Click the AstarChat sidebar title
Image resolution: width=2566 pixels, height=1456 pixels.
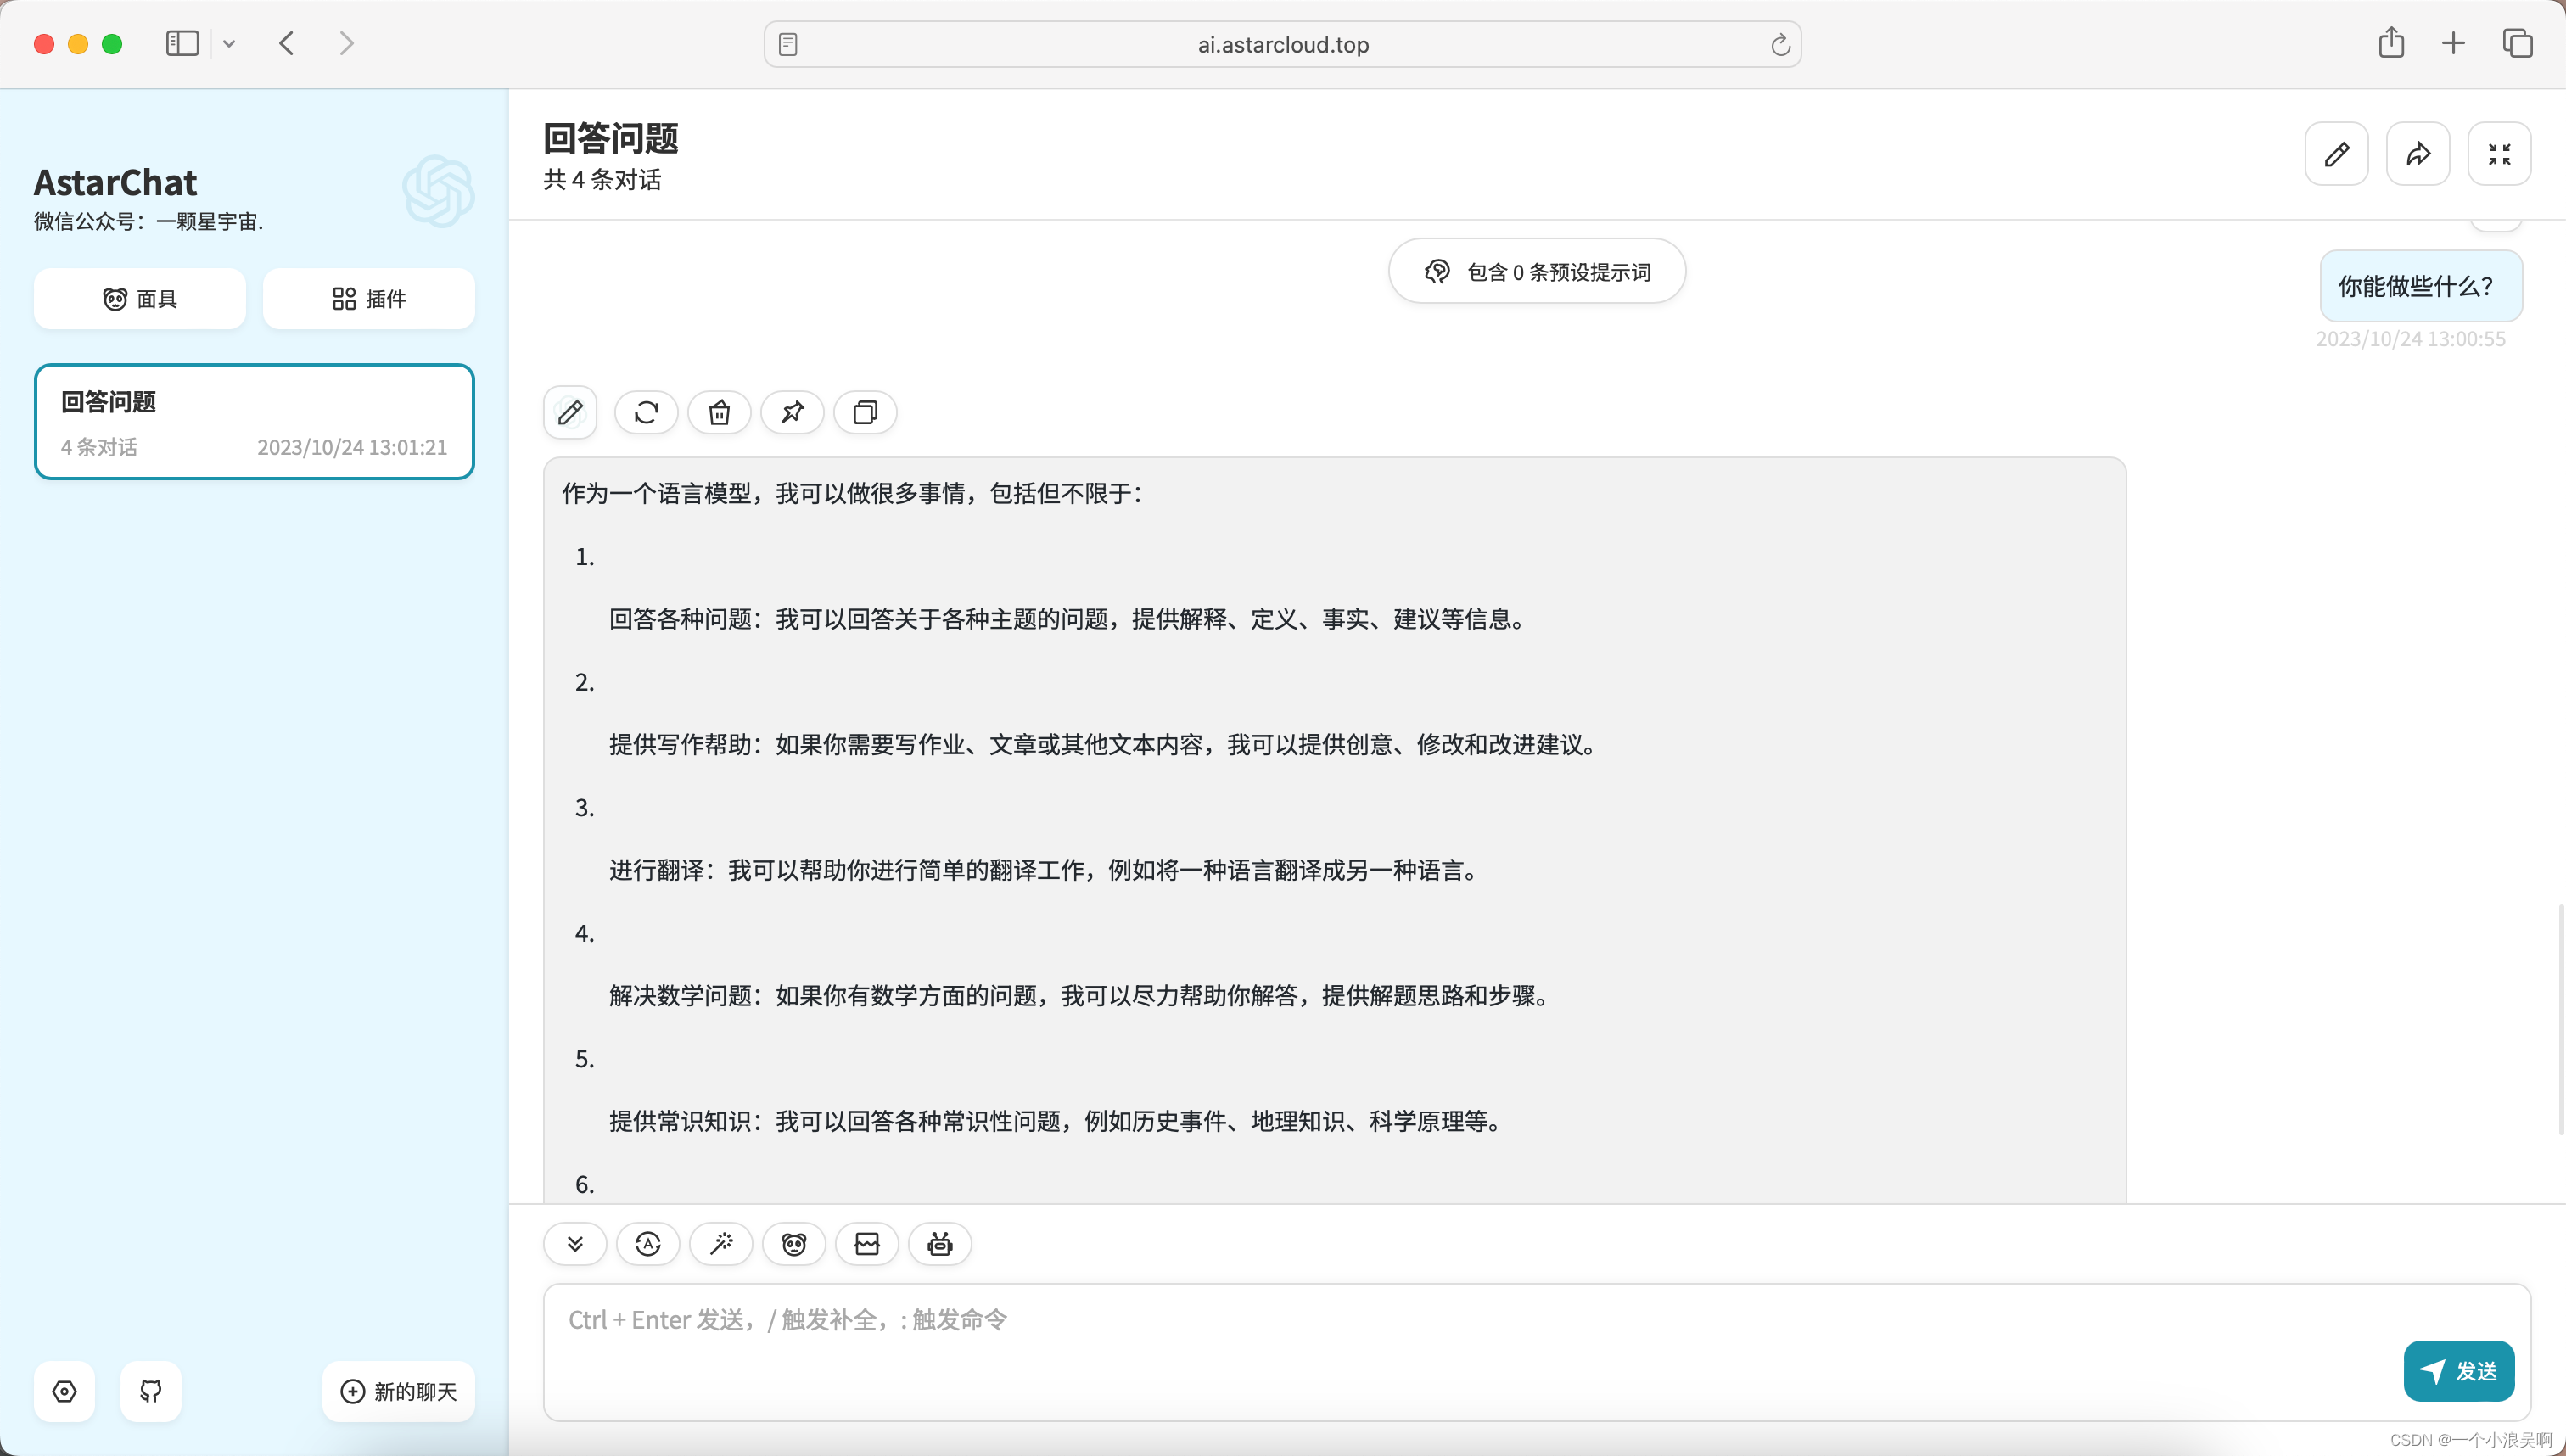(x=116, y=182)
